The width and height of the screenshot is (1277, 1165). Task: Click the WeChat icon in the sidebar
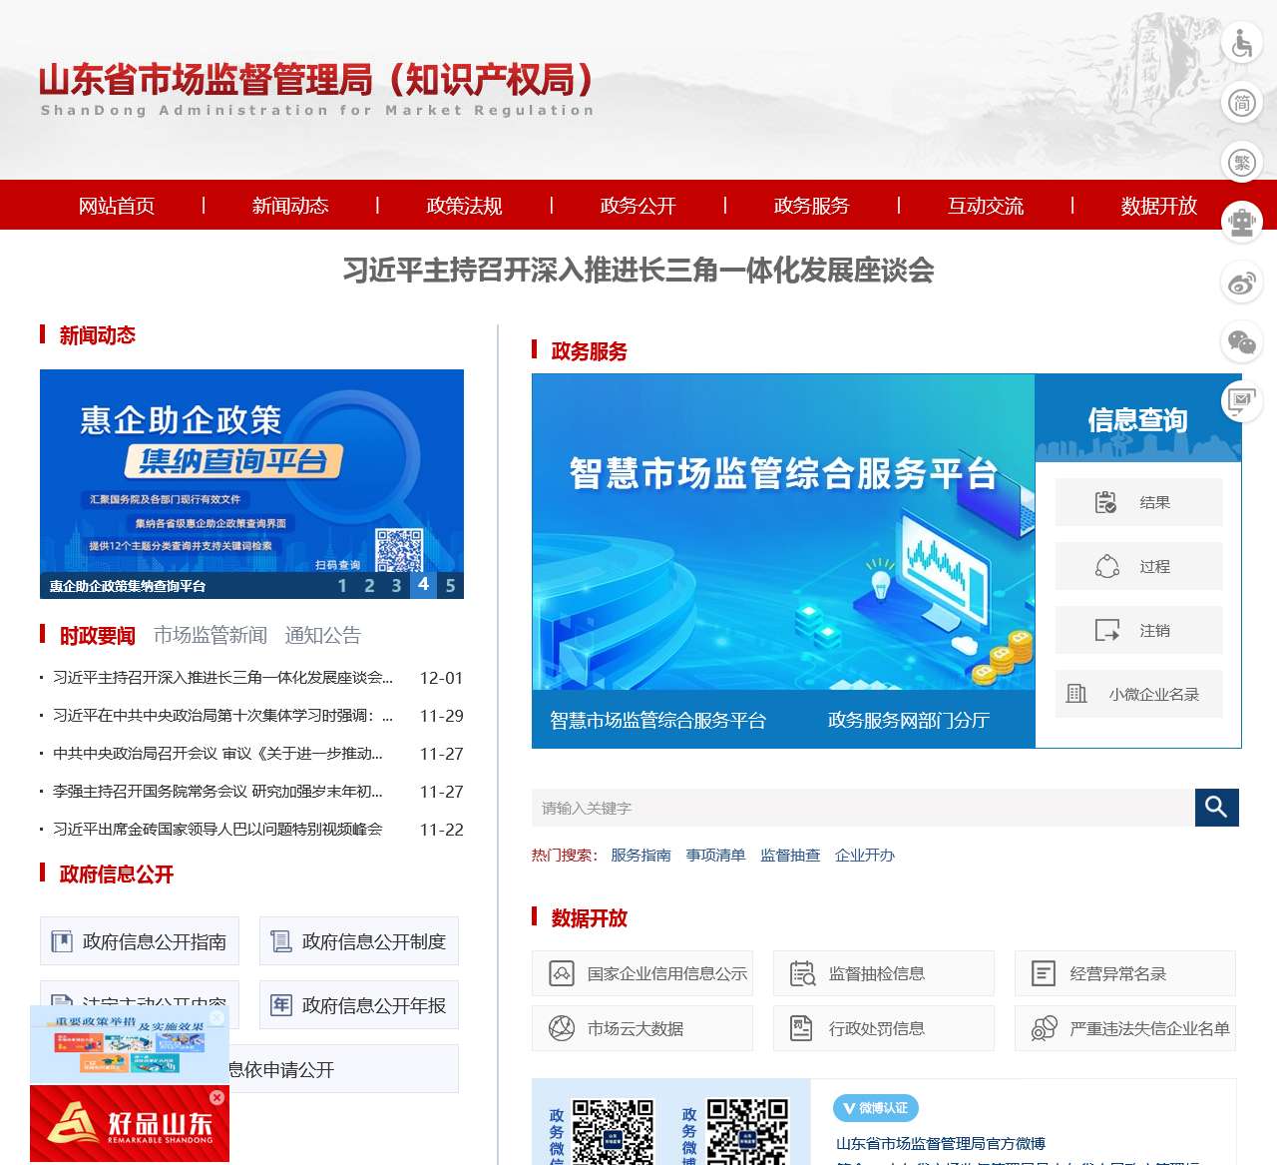pyautogui.click(x=1240, y=341)
